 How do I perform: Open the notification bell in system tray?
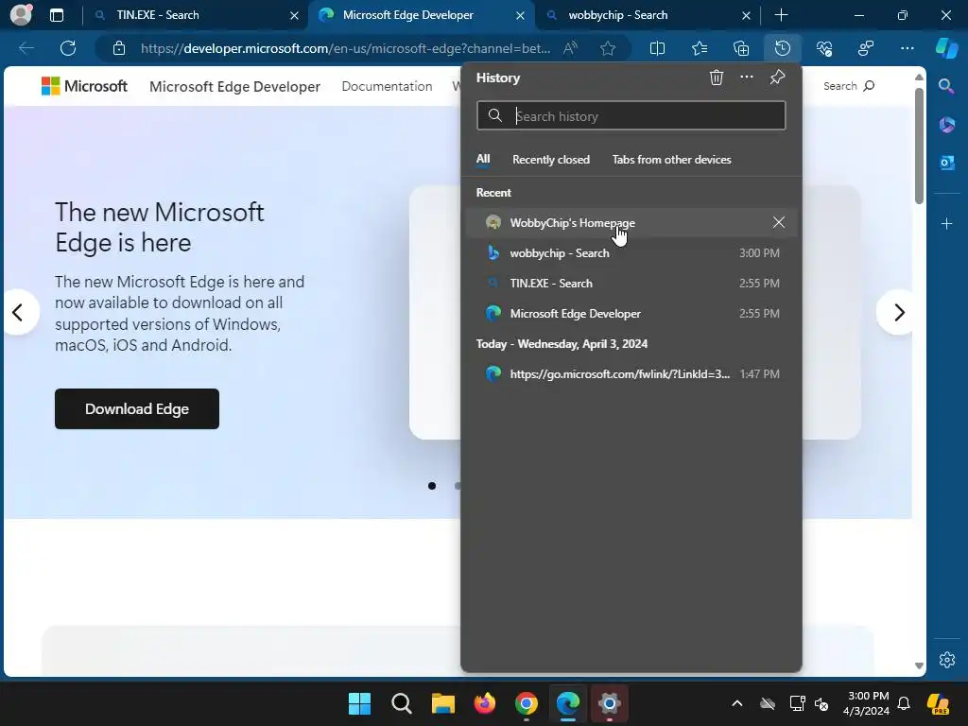[904, 703]
